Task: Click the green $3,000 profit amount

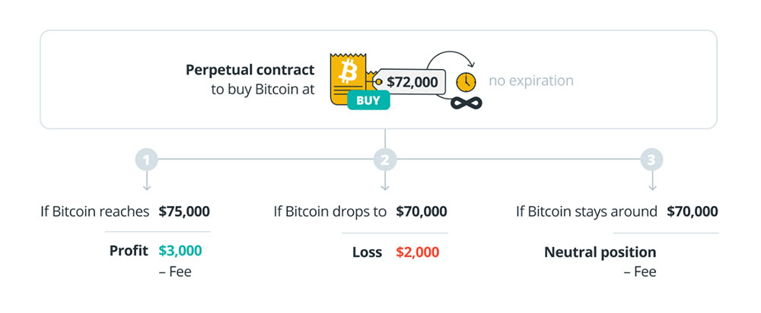Action: (180, 251)
